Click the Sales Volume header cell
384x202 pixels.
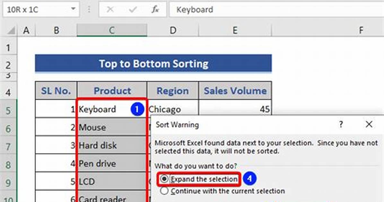coord(235,91)
